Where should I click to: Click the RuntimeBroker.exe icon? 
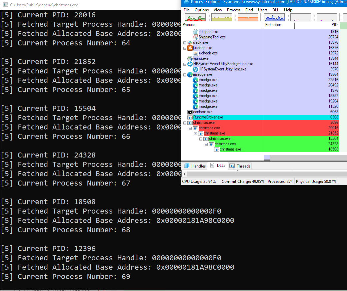(190, 117)
